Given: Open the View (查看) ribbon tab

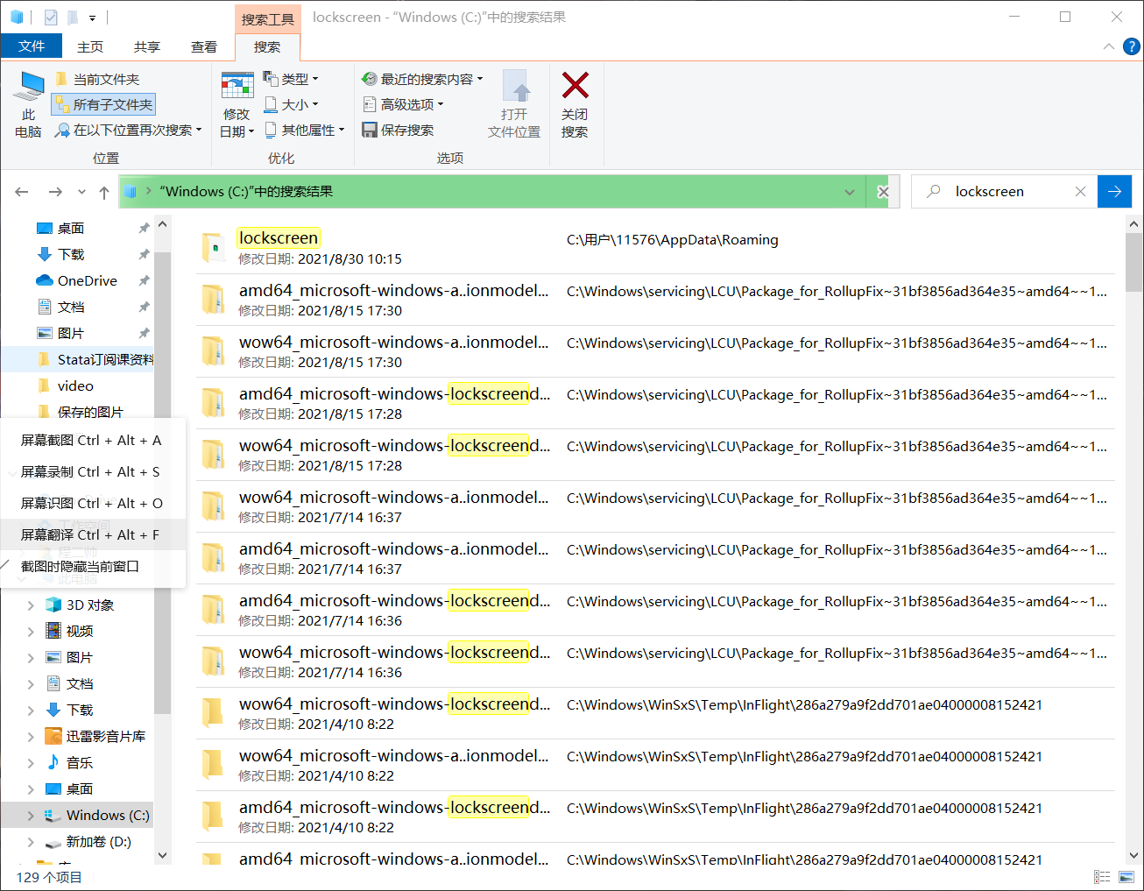Looking at the screenshot, I should click(x=204, y=47).
